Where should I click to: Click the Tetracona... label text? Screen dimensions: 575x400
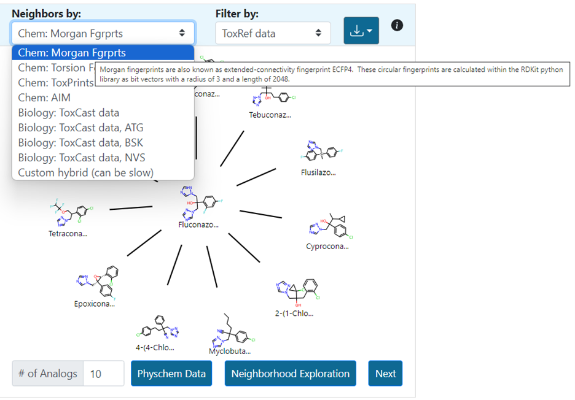pyautogui.click(x=68, y=234)
